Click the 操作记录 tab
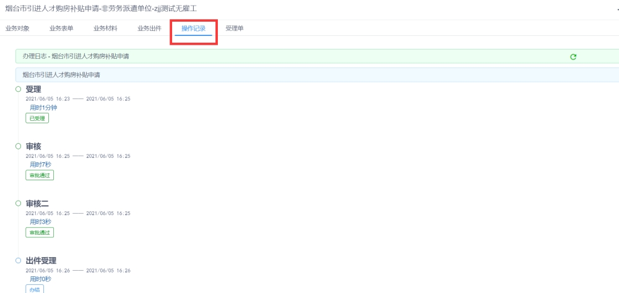The width and height of the screenshot is (619, 293). (x=193, y=28)
